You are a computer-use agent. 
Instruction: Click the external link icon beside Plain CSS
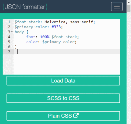[x=76, y=116]
